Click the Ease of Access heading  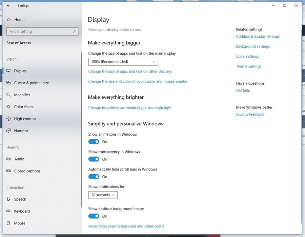(x=19, y=43)
